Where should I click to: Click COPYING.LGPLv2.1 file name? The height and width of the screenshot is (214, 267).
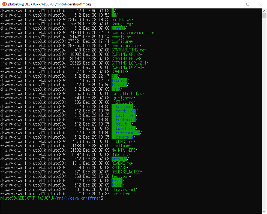pos(129,63)
